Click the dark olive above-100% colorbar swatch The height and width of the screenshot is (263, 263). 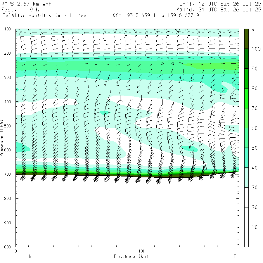click(246, 39)
